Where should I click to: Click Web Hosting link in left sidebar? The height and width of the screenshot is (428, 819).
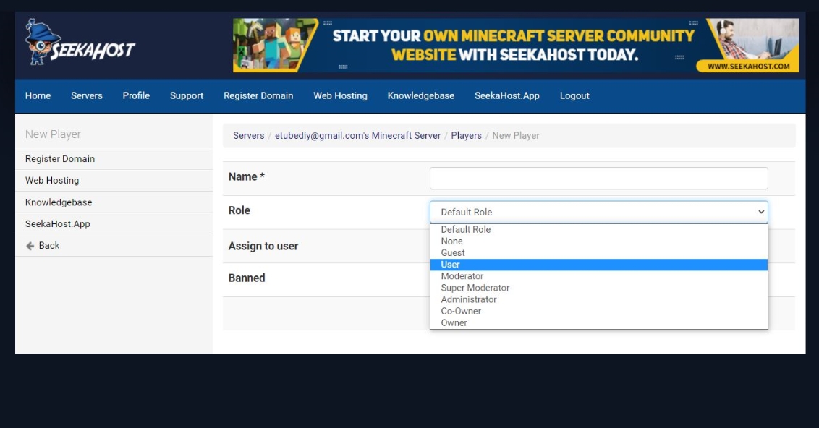pos(52,180)
